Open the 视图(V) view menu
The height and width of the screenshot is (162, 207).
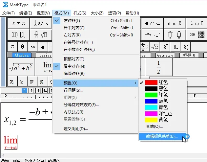(x=43, y=13)
